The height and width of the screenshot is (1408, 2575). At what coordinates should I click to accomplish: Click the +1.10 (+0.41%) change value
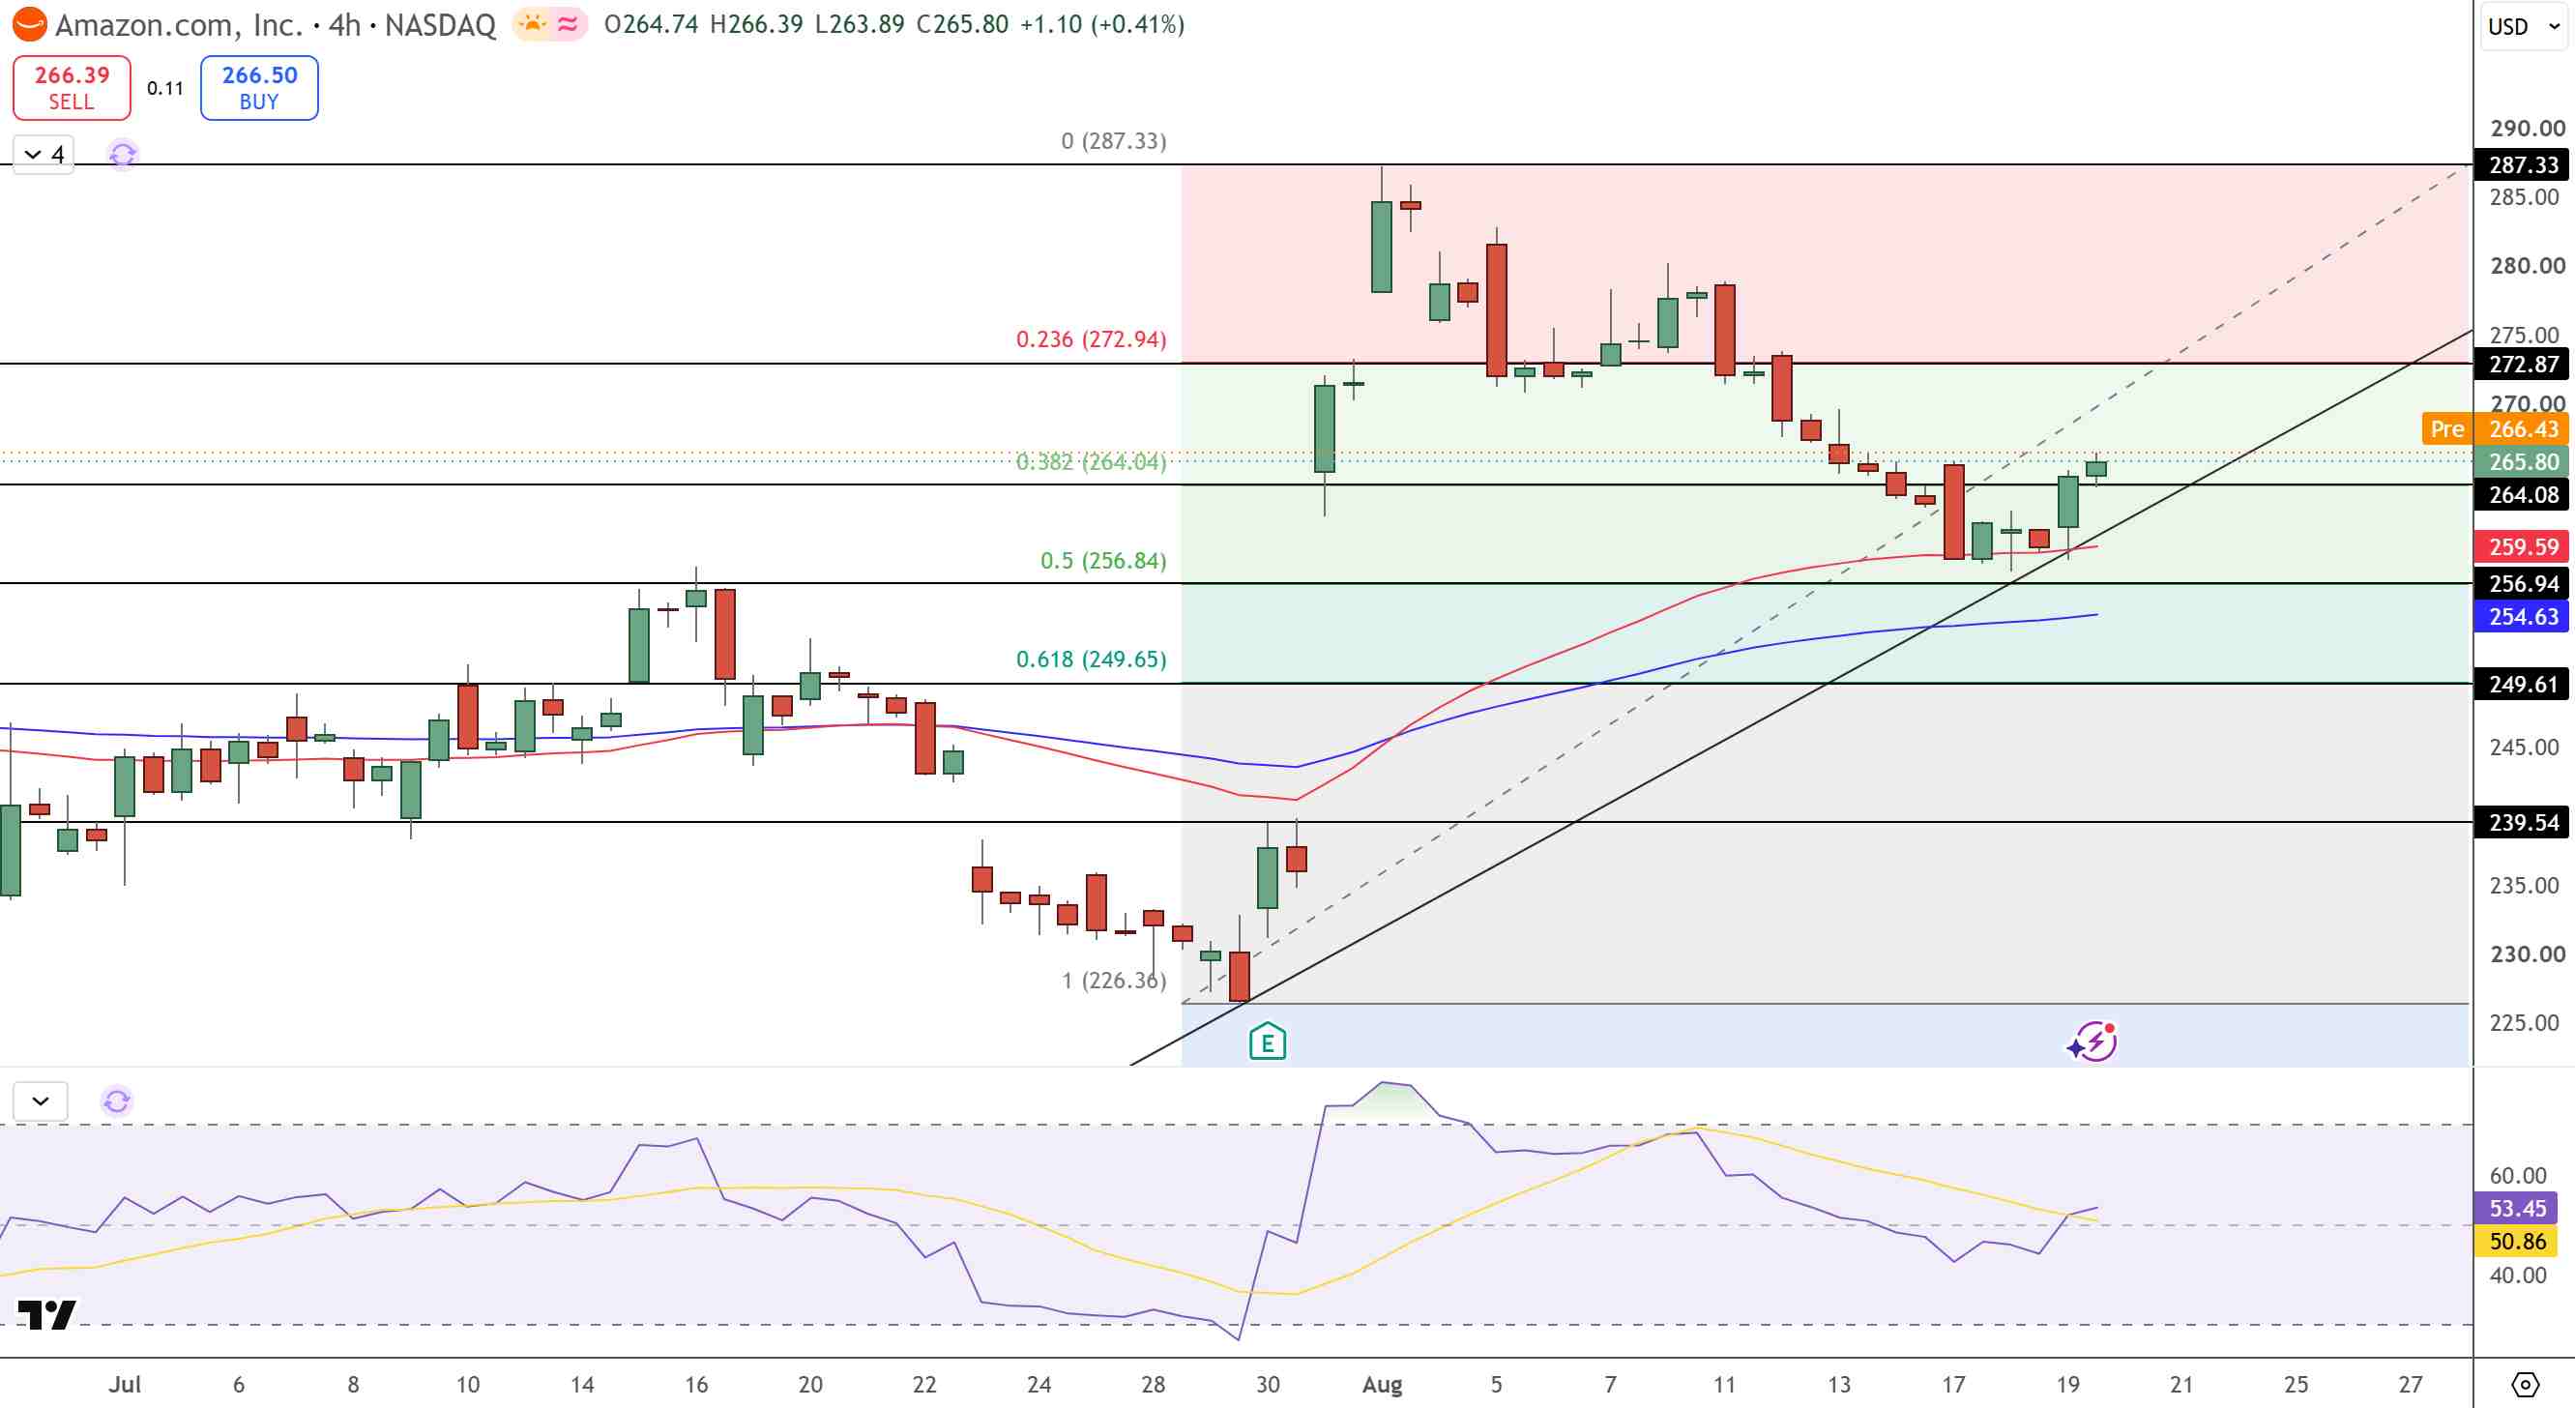[1101, 24]
